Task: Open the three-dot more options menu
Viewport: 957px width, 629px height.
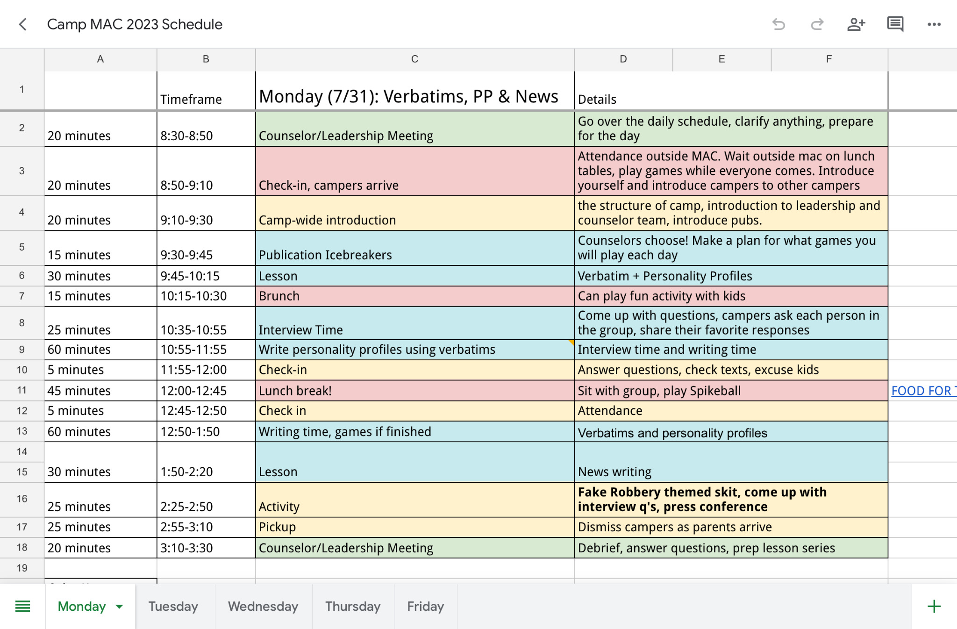Action: [934, 24]
